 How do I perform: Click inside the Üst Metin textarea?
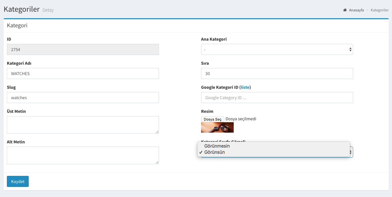[x=83, y=125]
